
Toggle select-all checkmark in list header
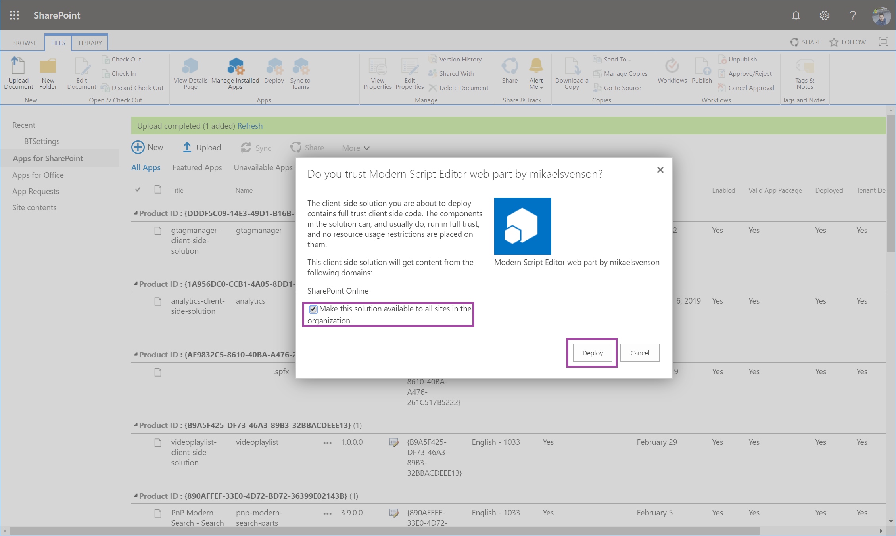138,190
